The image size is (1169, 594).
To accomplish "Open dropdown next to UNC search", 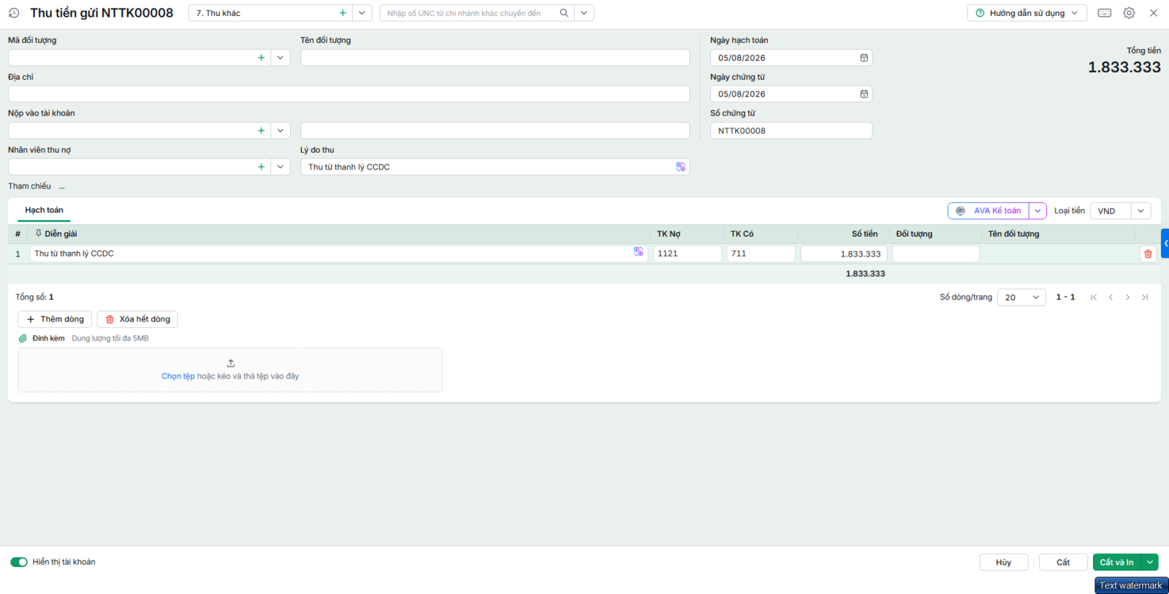I will (584, 13).
